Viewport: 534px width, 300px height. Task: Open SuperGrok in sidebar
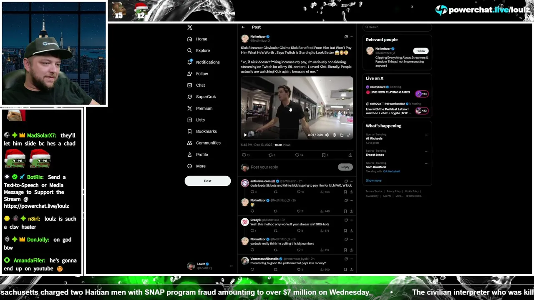pyautogui.click(x=202, y=97)
